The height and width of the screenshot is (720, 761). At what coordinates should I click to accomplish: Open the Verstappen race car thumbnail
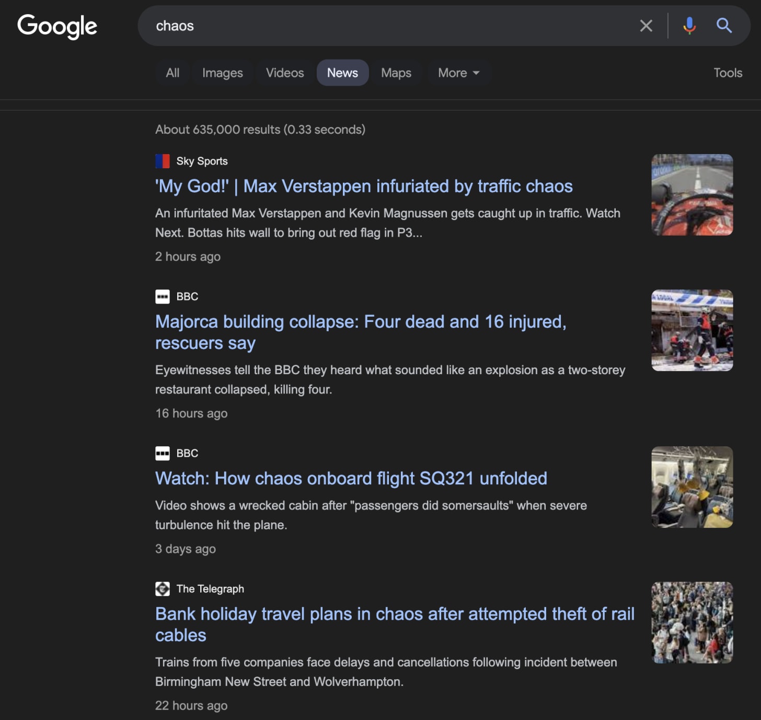coord(692,194)
